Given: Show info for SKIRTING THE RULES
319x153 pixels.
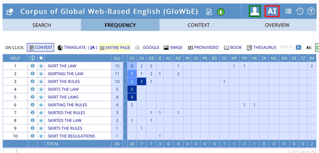Looking at the screenshot, I should click(32, 105).
